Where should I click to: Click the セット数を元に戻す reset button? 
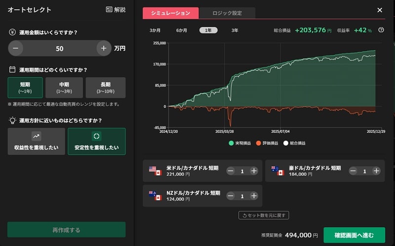pyautogui.click(x=263, y=215)
